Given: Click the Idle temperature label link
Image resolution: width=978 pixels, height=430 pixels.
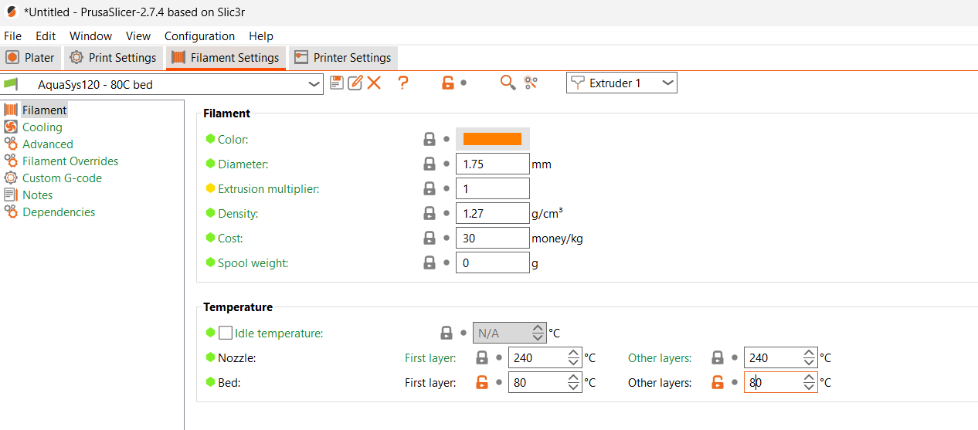Looking at the screenshot, I should pos(279,334).
